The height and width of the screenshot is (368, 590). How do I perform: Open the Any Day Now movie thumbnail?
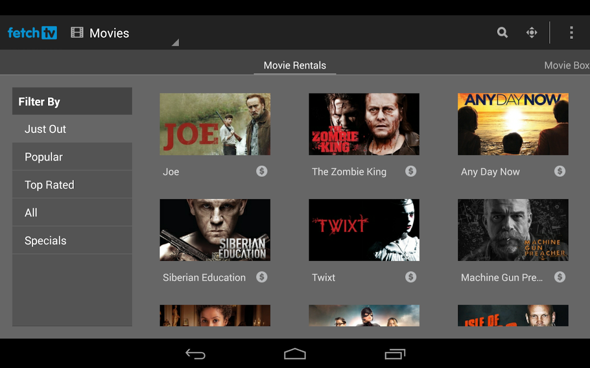click(x=513, y=124)
